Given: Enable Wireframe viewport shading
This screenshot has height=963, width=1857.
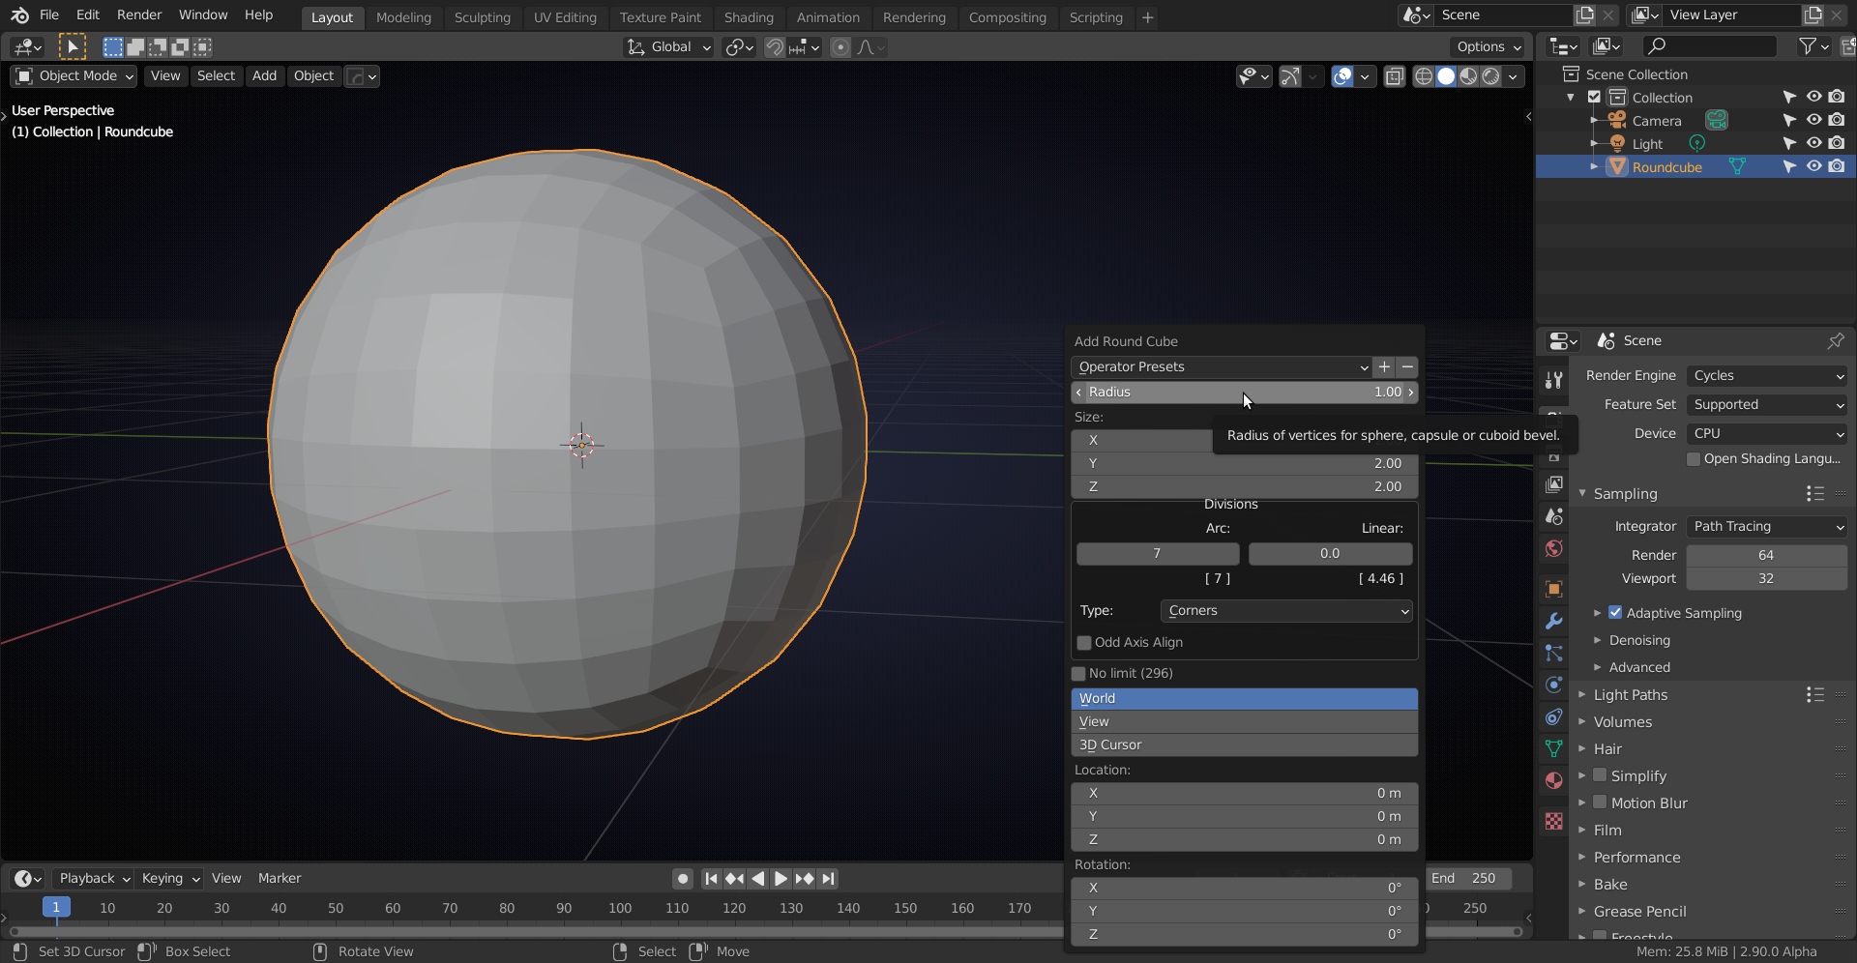Looking at the screenshot, I should 1424,76.
